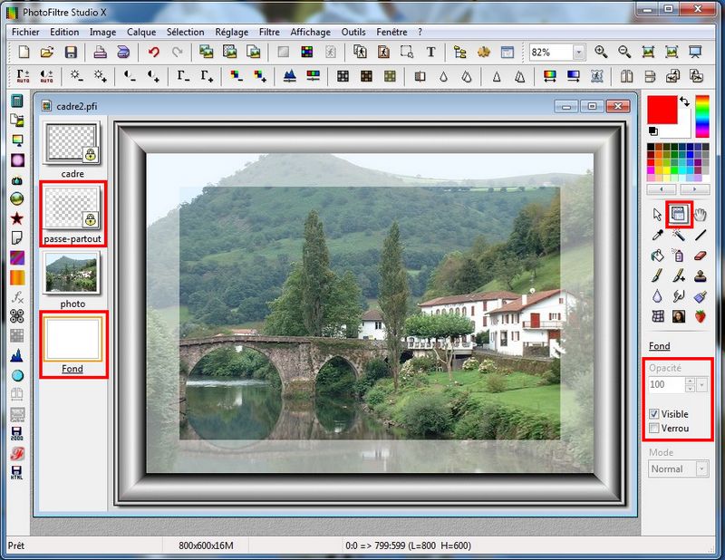This screenshot has width=725, height=560.
Task: Open the Réglage menu
Action: (x=232, y=32)
